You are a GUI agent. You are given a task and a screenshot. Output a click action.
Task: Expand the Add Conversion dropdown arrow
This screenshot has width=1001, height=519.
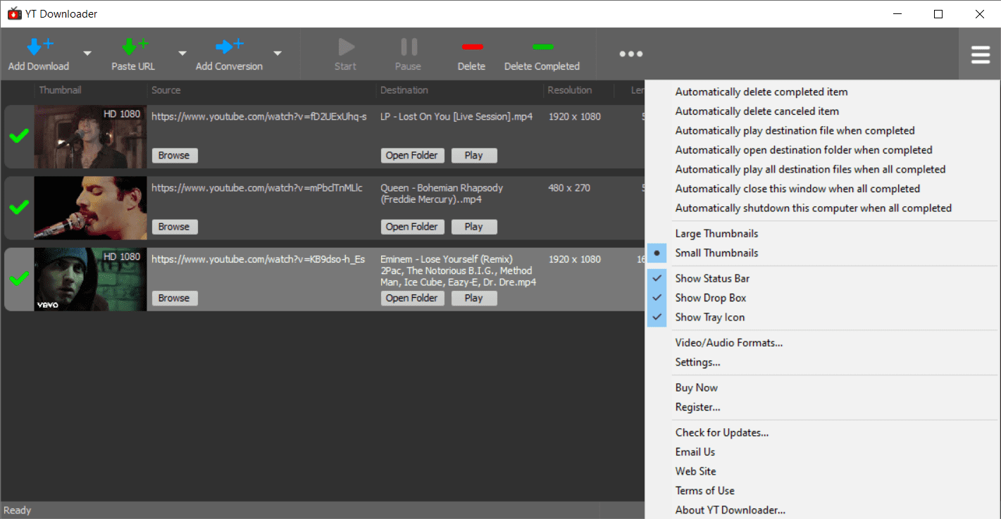pyautogui.click(x=278, y=54)
